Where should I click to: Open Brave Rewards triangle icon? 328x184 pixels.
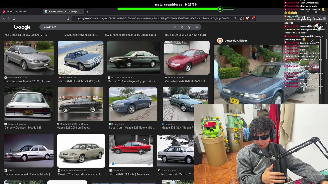tap(253, 18)
